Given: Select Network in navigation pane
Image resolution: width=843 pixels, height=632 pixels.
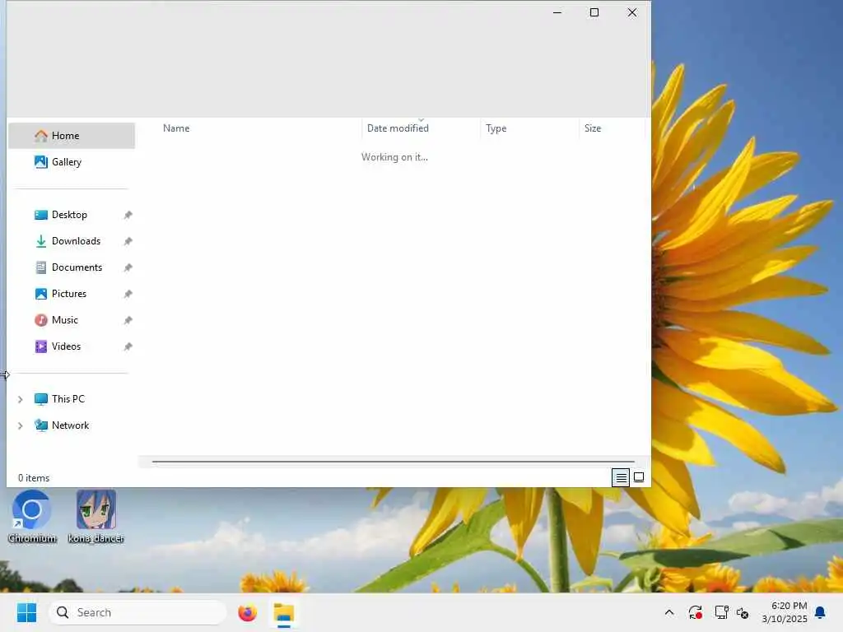Looking at the screenshot, I should (x=72, y=425).
